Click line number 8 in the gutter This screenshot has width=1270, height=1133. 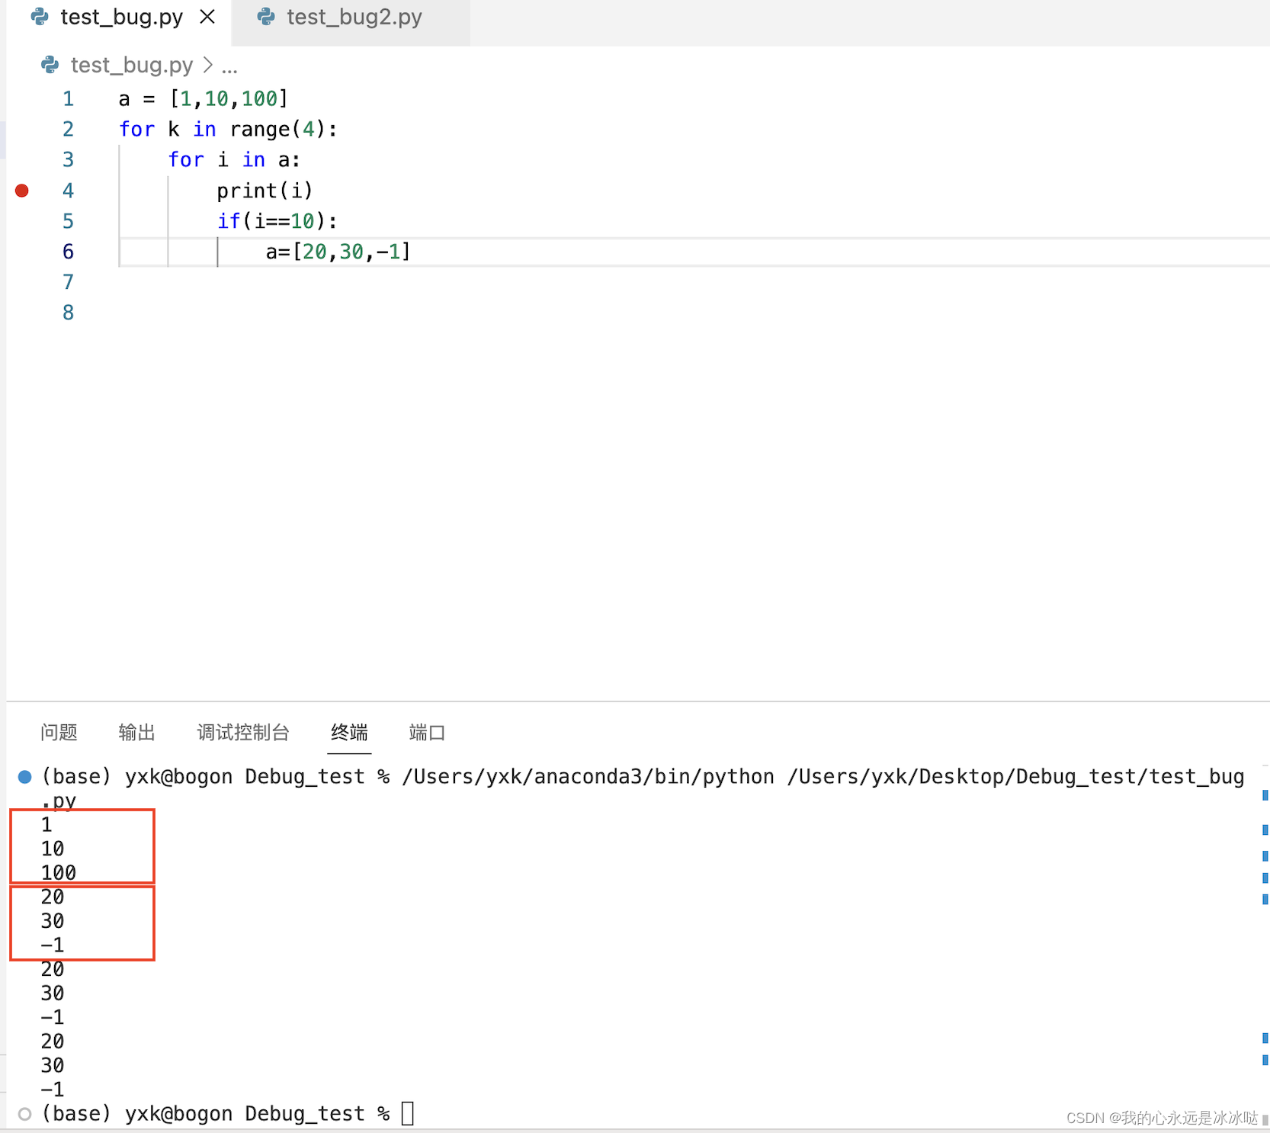[68, 313]
